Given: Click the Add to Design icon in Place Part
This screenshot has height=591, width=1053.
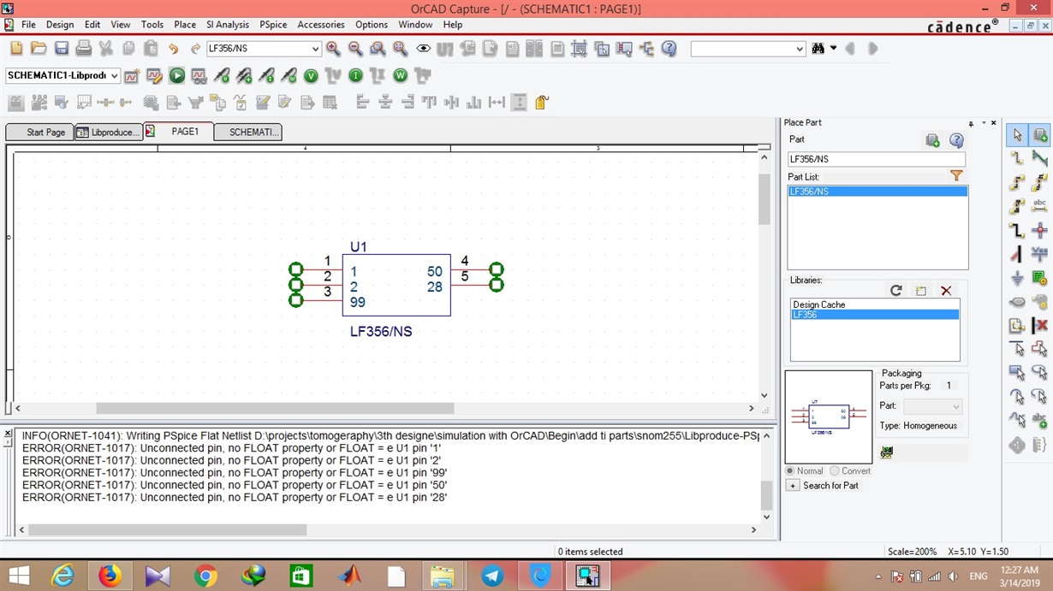Looking at the screenshot, I should (x=932, y=140).
